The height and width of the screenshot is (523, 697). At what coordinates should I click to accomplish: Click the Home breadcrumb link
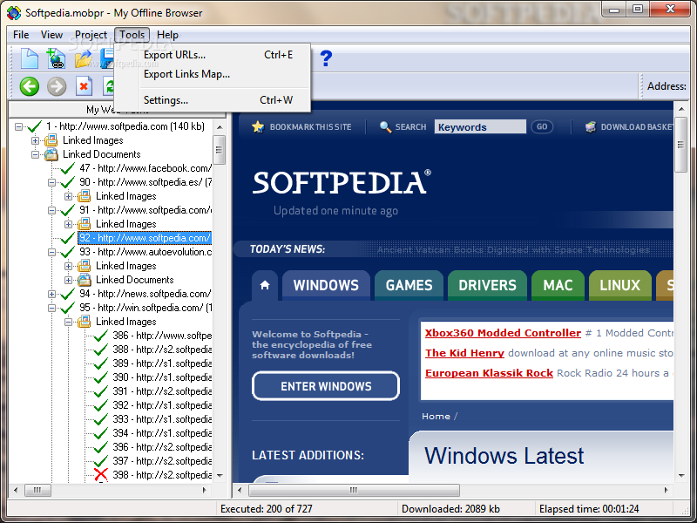coord(436,417)
